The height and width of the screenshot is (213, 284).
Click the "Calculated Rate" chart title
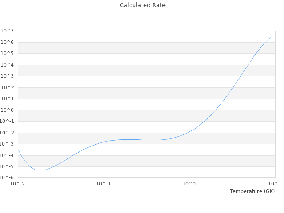coord(142,5)
